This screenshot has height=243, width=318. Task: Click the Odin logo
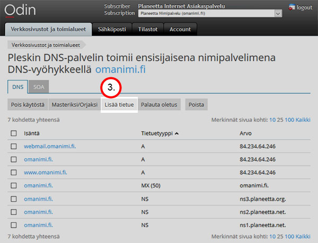pyautogui.click(x=20, y=10)
